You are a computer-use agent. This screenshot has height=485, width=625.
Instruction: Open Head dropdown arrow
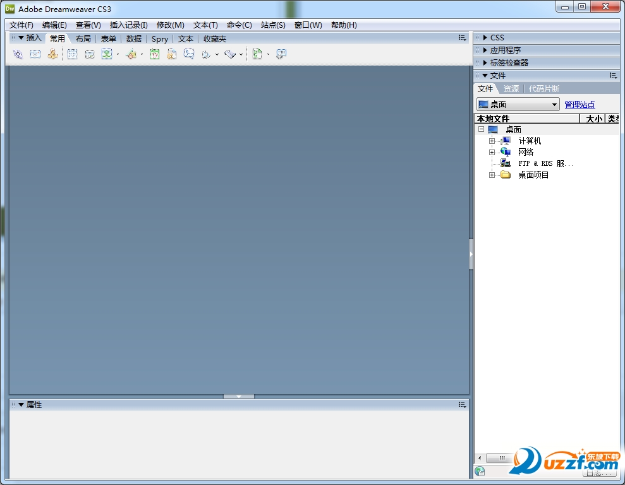coord(217,54)
